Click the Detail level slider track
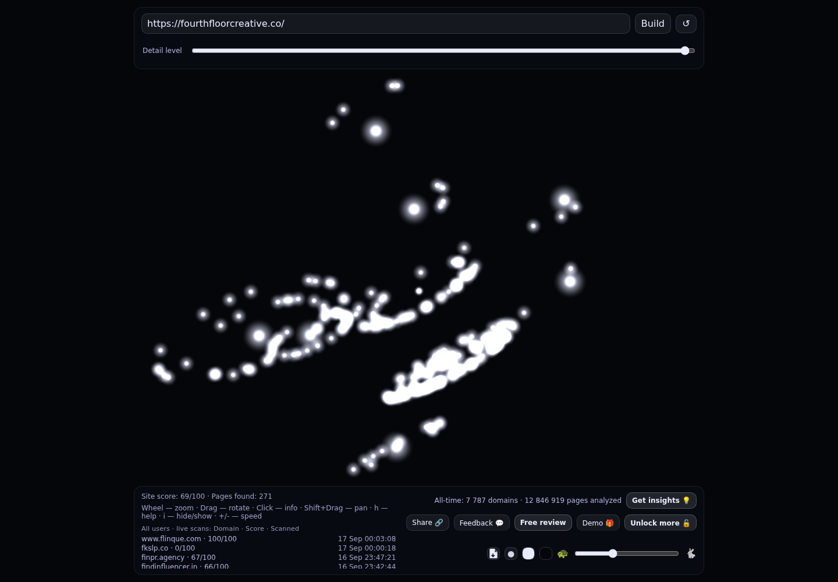This screenshot has height=582, width=838. [x=443, y=51]
